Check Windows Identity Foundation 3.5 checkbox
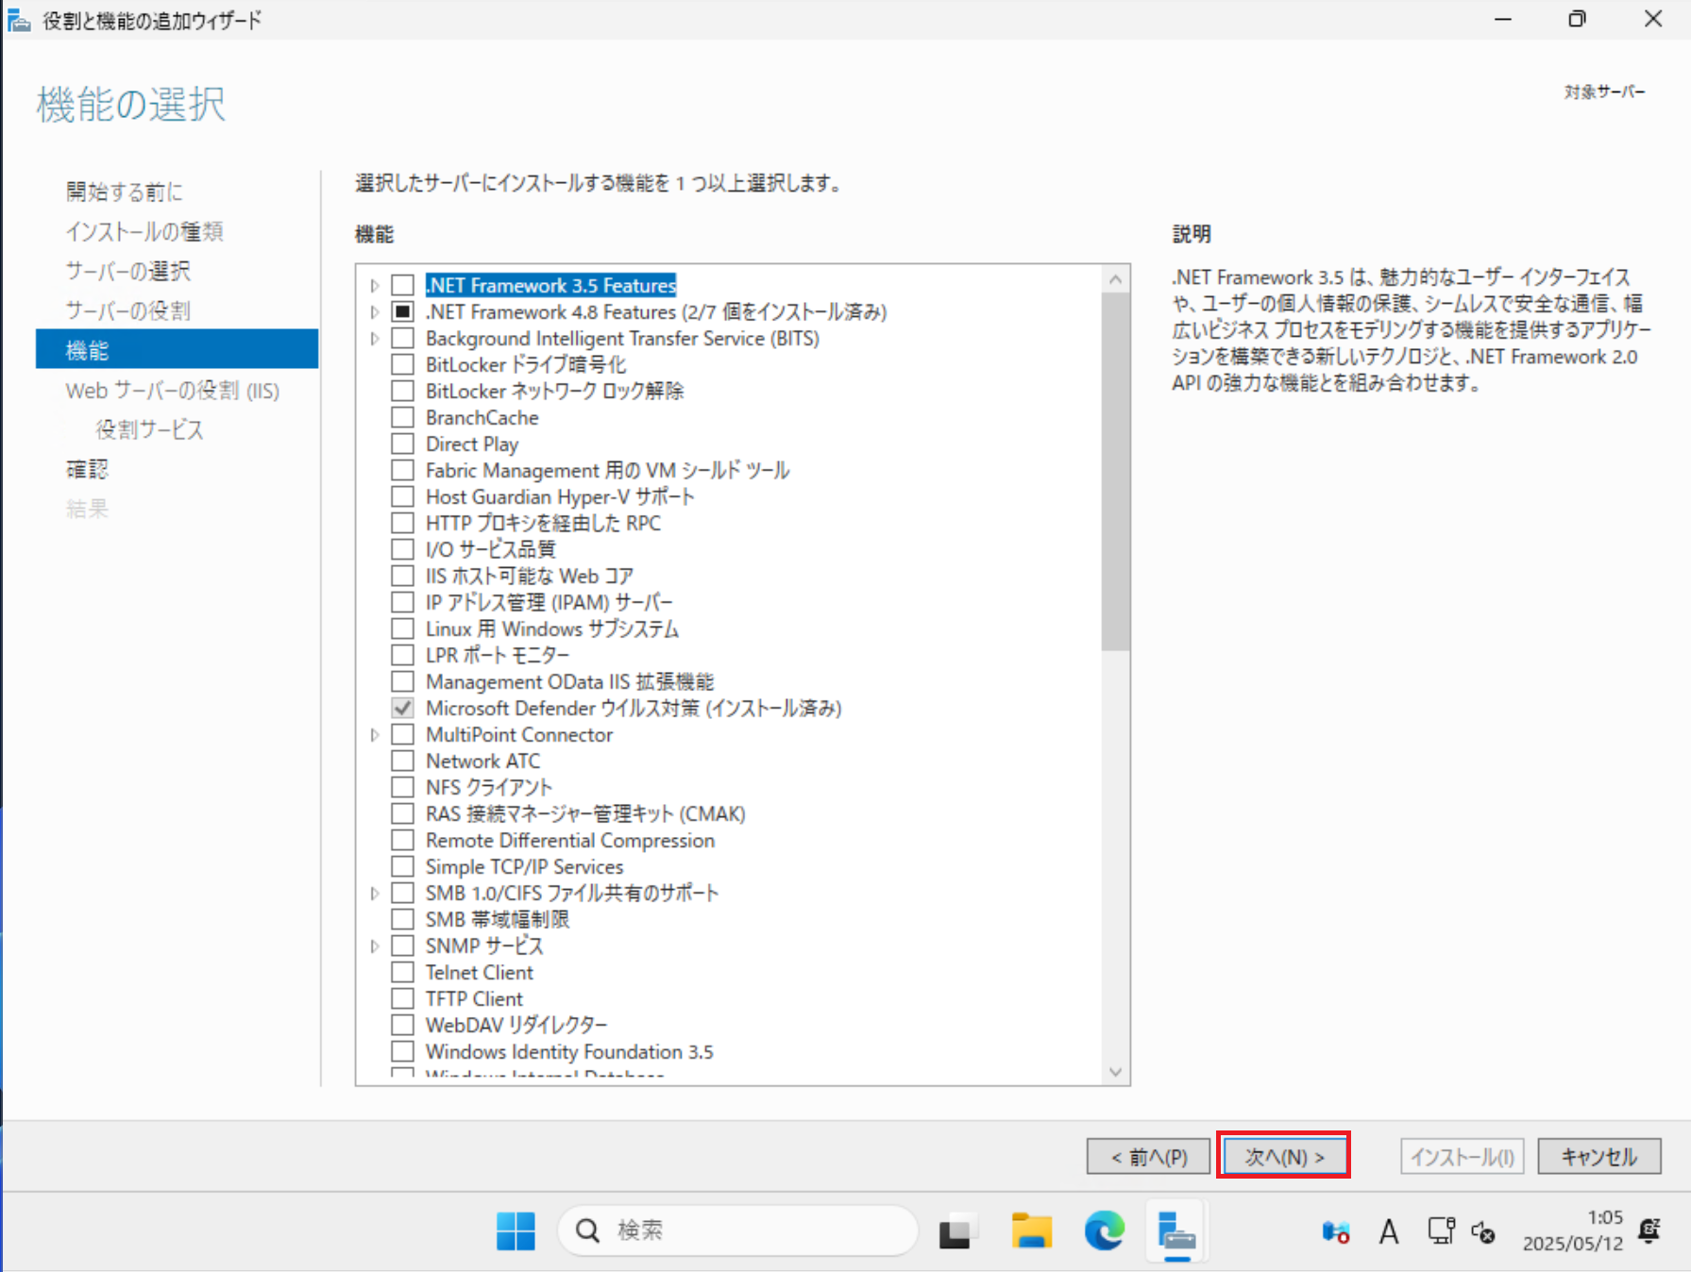This screenshot has width=1691, height=1272. tap(403, 1051)
